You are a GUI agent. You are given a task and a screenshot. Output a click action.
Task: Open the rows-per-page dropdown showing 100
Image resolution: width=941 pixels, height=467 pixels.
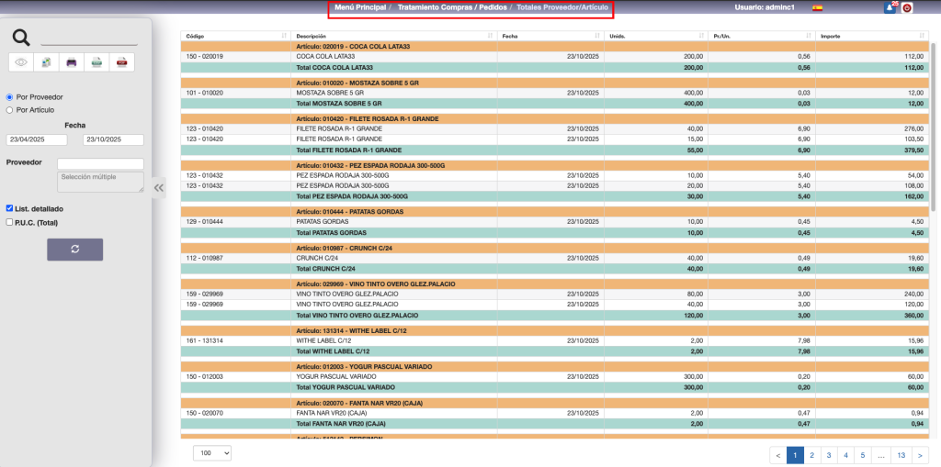click(212, 452)
